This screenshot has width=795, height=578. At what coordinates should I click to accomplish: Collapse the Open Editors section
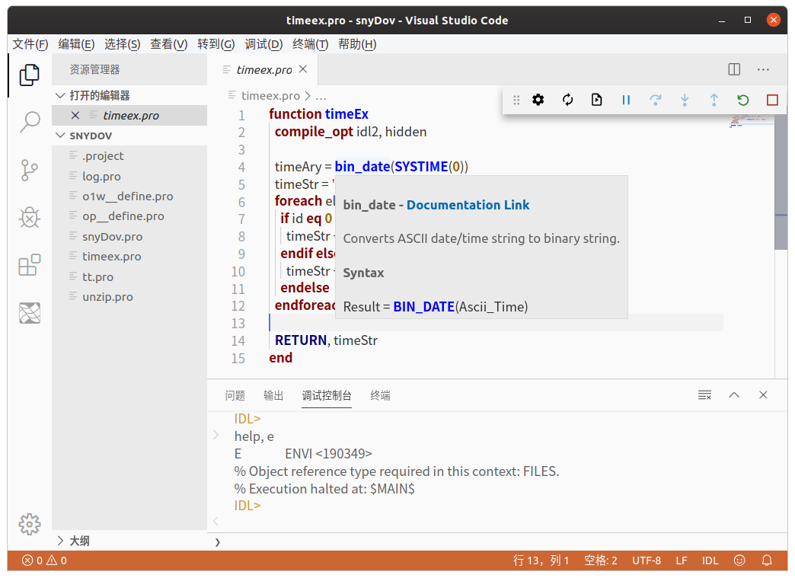129,95
